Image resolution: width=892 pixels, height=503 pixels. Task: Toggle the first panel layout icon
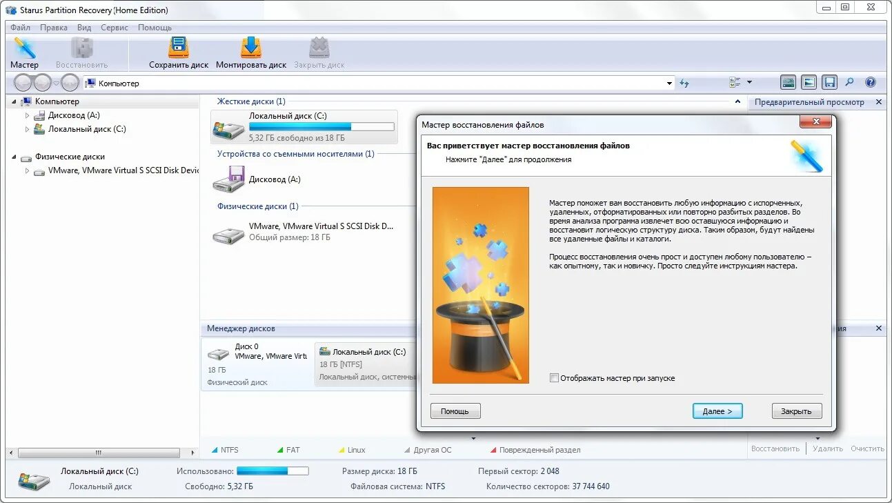point(788,83)
